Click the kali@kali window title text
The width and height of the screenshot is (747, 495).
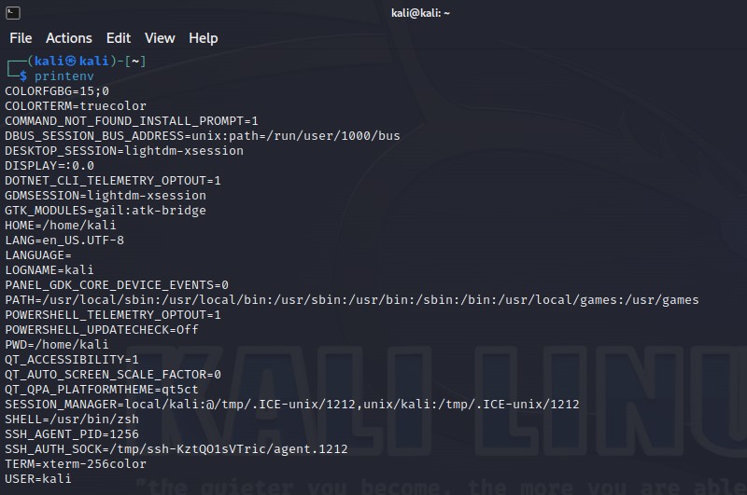420,12
